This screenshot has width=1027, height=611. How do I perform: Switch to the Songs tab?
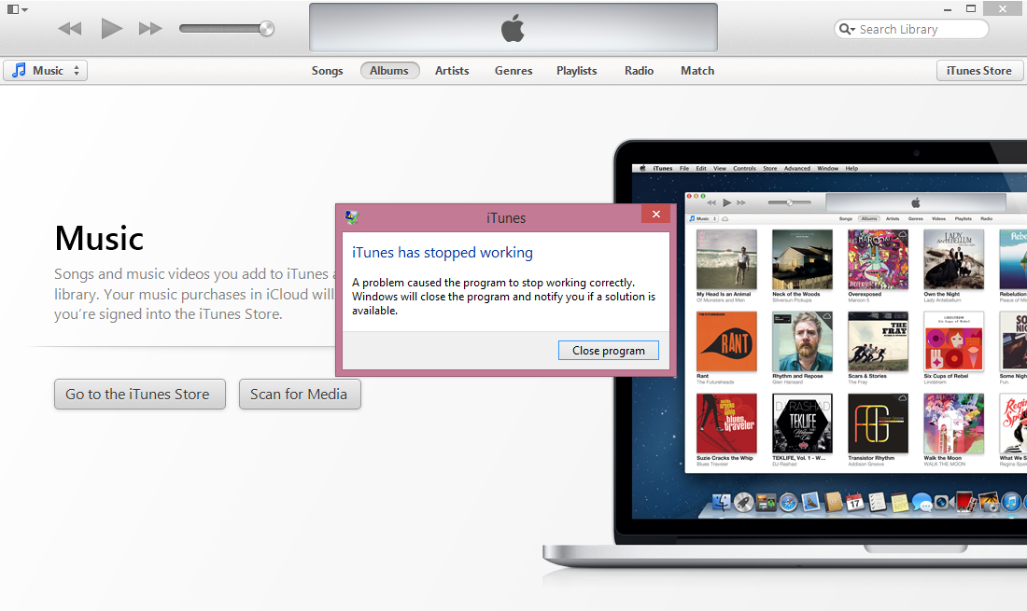[327, 71]
